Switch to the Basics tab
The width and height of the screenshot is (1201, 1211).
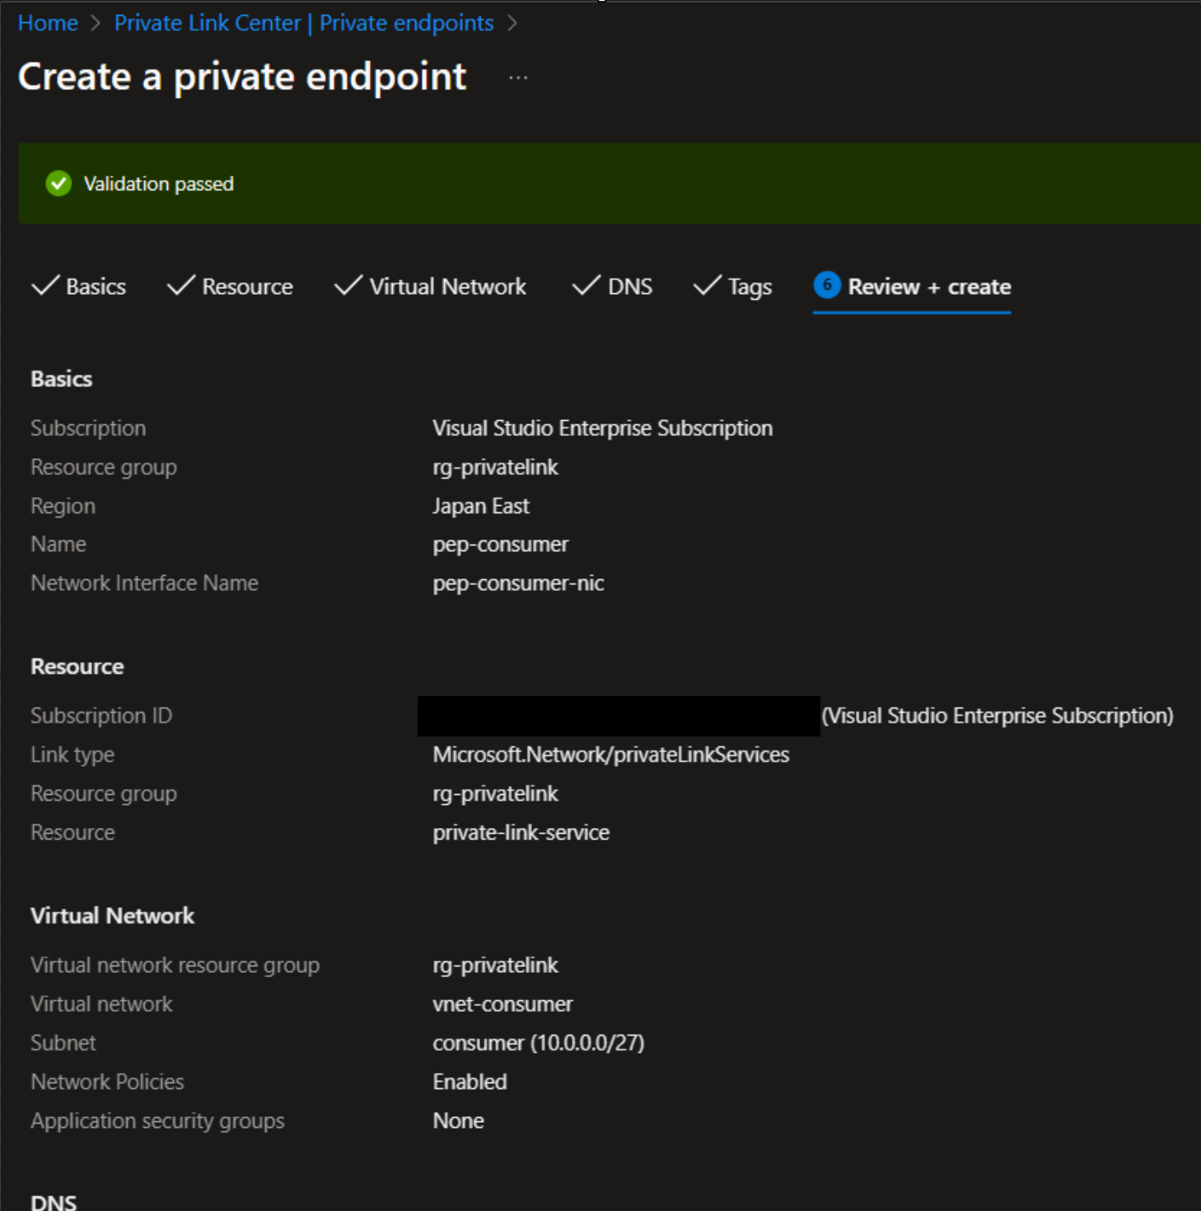[96, 286]
